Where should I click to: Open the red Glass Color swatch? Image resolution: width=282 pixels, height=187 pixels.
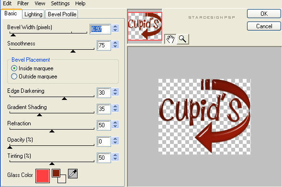tap(43, 176)
